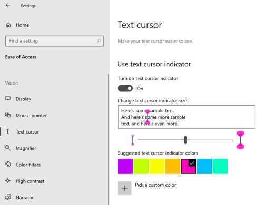Click the Magnifier sidebar icon
Image resolution: width=274 pixels, height=205 pixels.
point(8,148)
